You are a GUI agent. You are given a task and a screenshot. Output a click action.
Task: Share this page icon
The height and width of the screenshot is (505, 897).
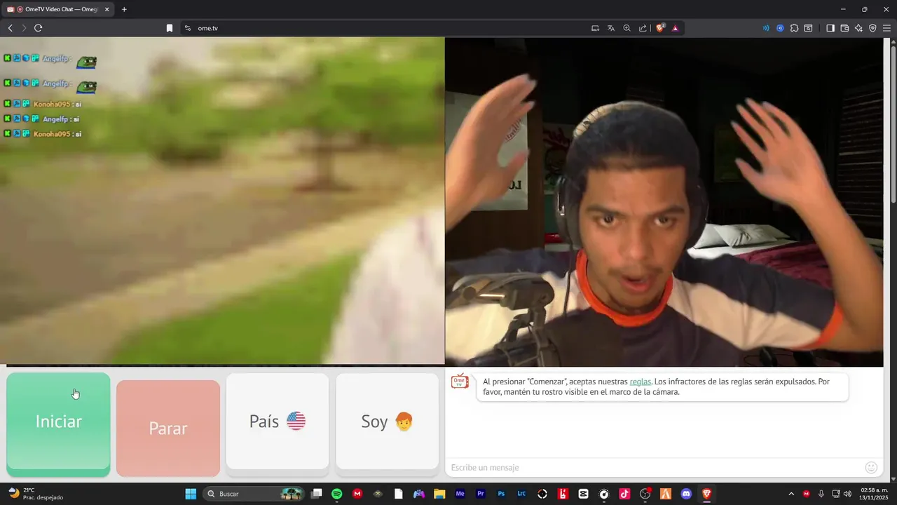click(643, 28)
